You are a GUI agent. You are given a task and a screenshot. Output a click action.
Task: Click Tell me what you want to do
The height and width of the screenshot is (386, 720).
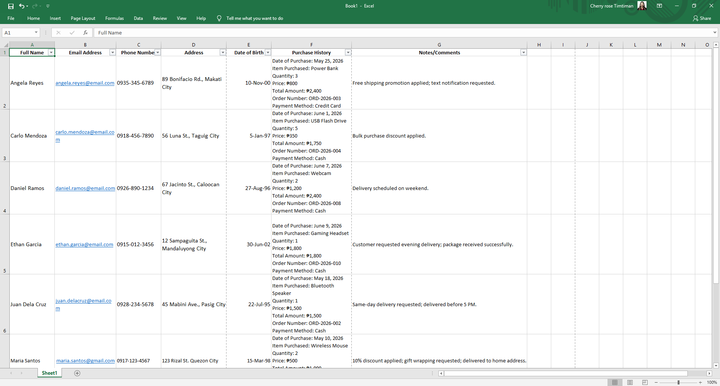[255, 18]
